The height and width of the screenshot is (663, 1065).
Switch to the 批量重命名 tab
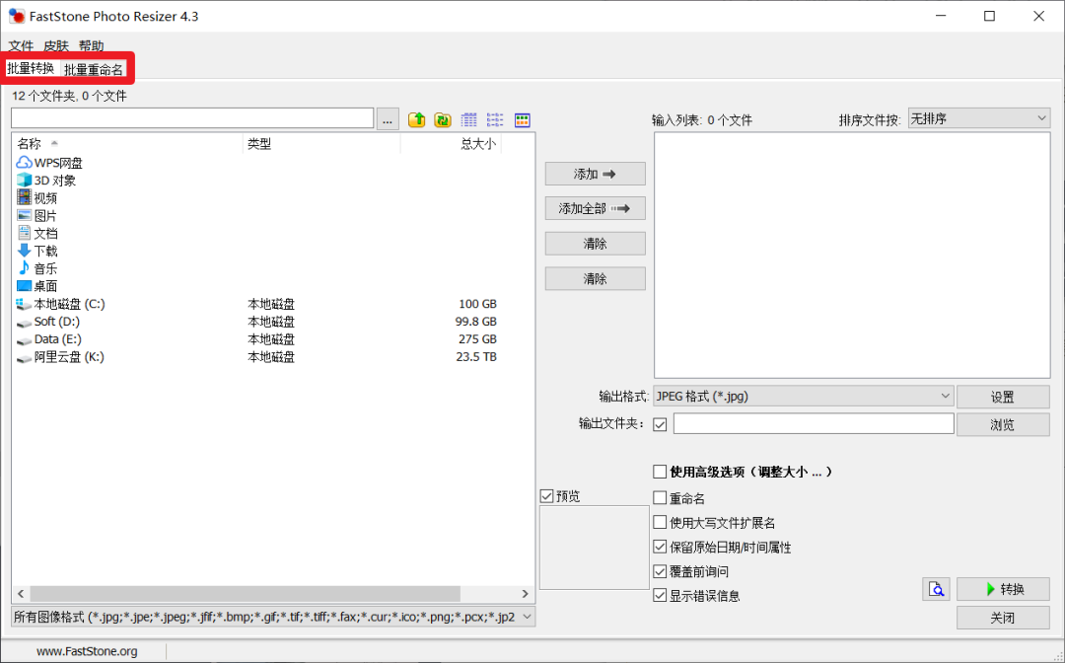point(94,70)
